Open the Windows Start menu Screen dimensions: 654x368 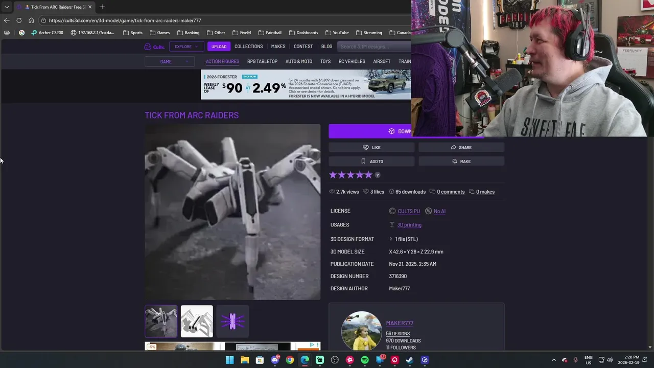[x=229, y=360]
